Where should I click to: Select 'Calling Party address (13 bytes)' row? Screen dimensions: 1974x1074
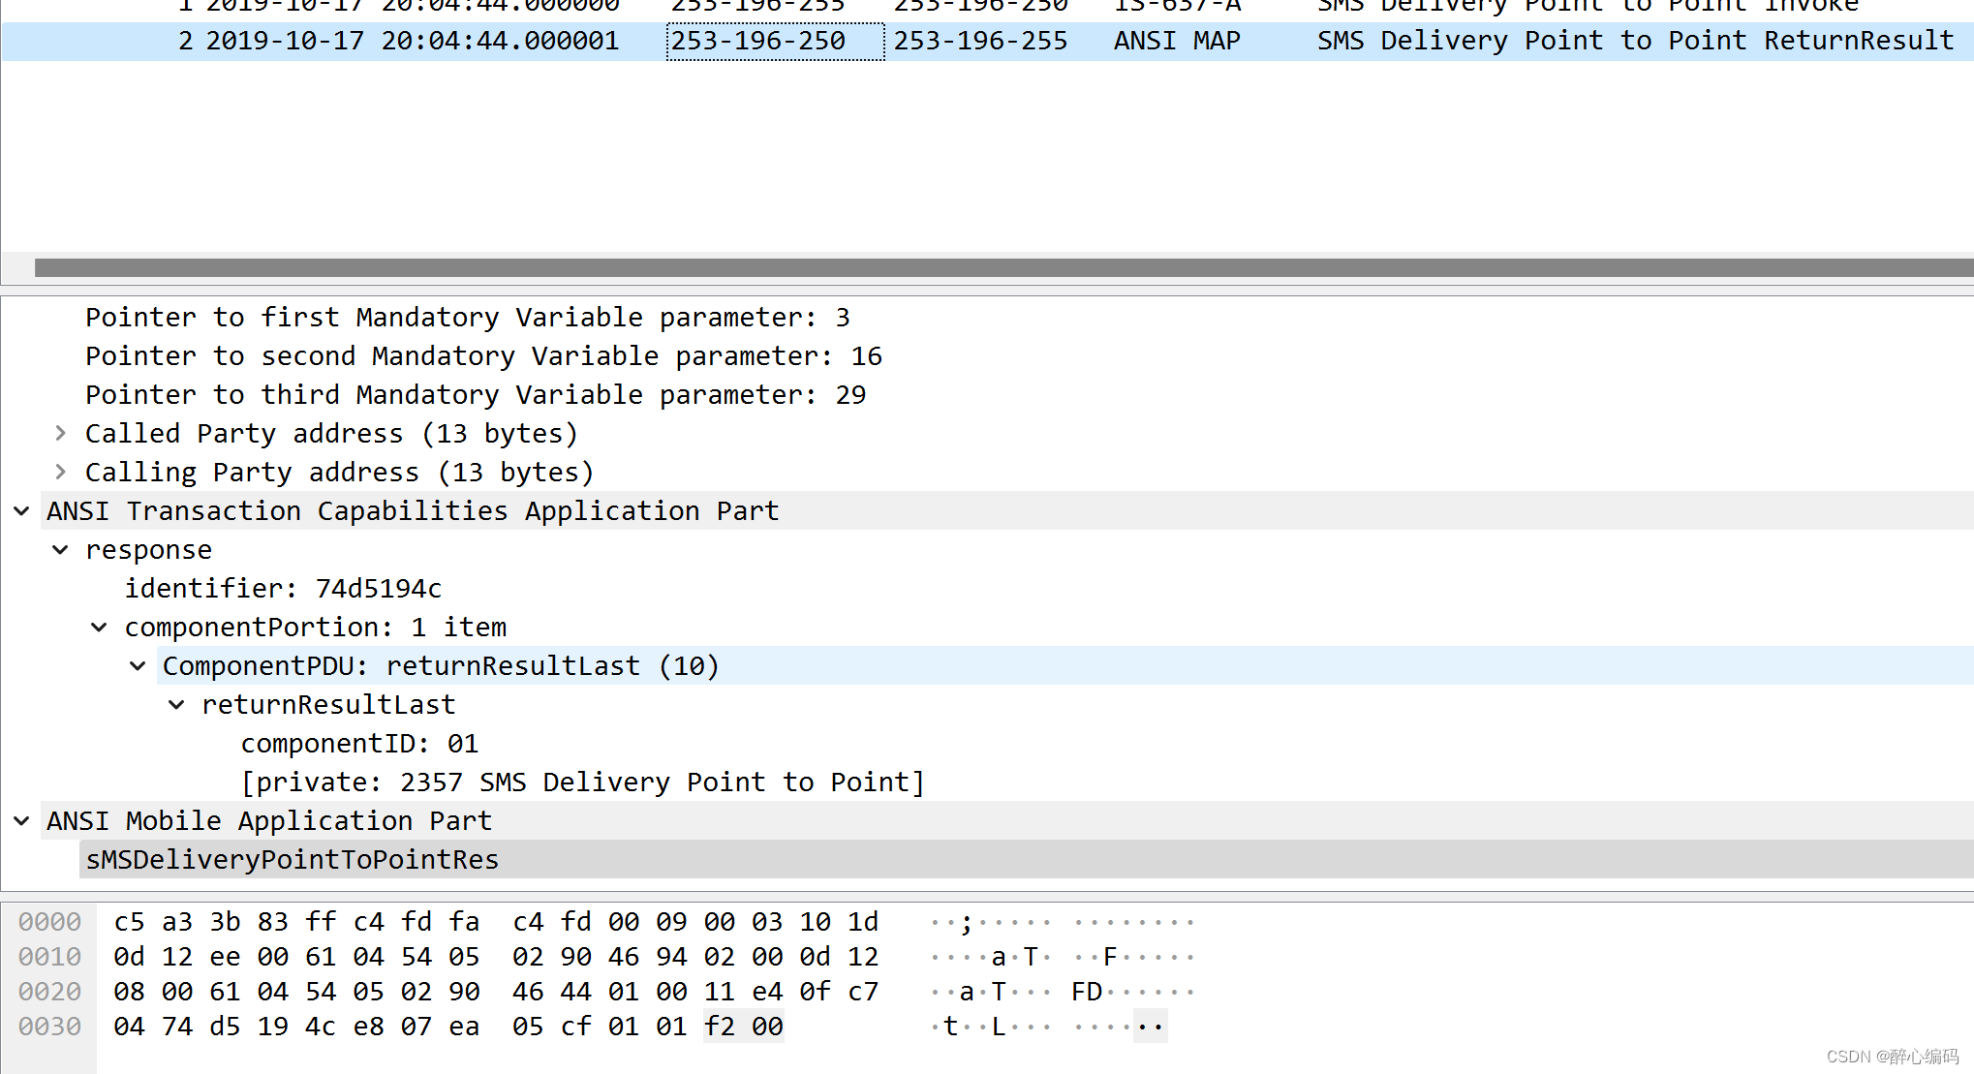(x=339, y=472)
